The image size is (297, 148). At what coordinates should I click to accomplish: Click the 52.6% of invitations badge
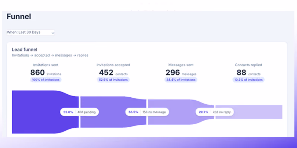click(113, 80)
